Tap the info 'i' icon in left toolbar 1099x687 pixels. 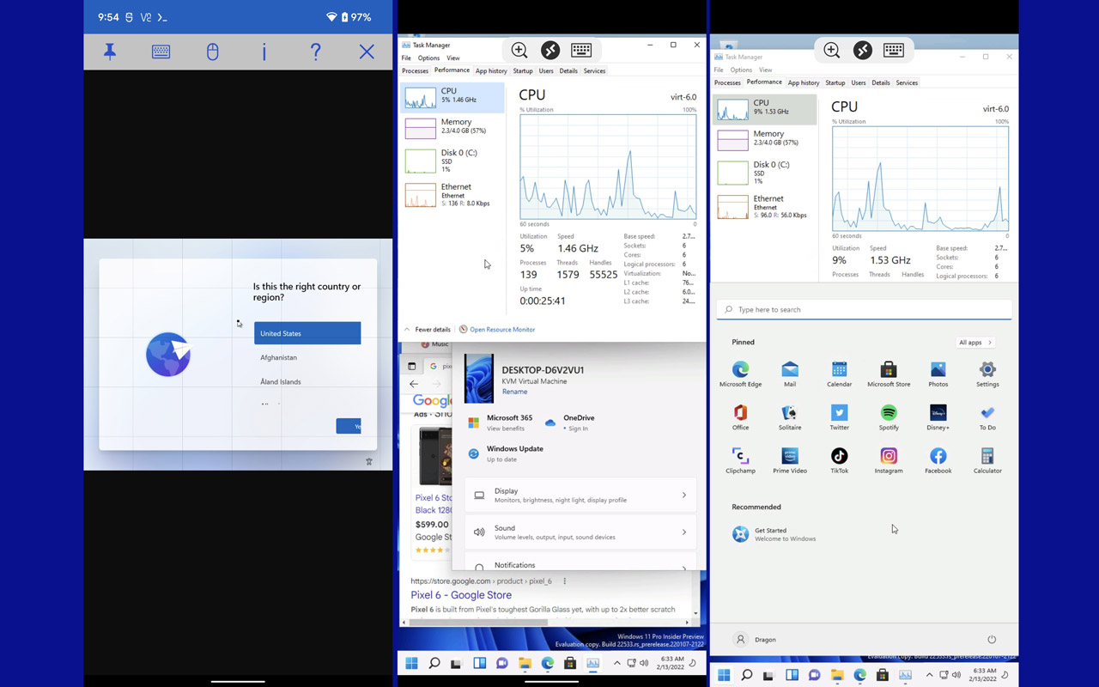264,52
